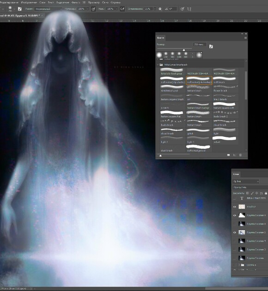The width and height of the screenshot is (268, 291).
Task: Toggle pressure controls size icon
Action: click(182, 9)
